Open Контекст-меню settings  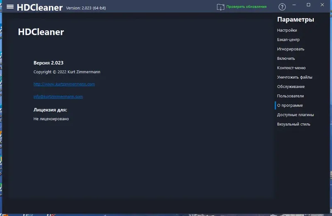click(291, 68)
